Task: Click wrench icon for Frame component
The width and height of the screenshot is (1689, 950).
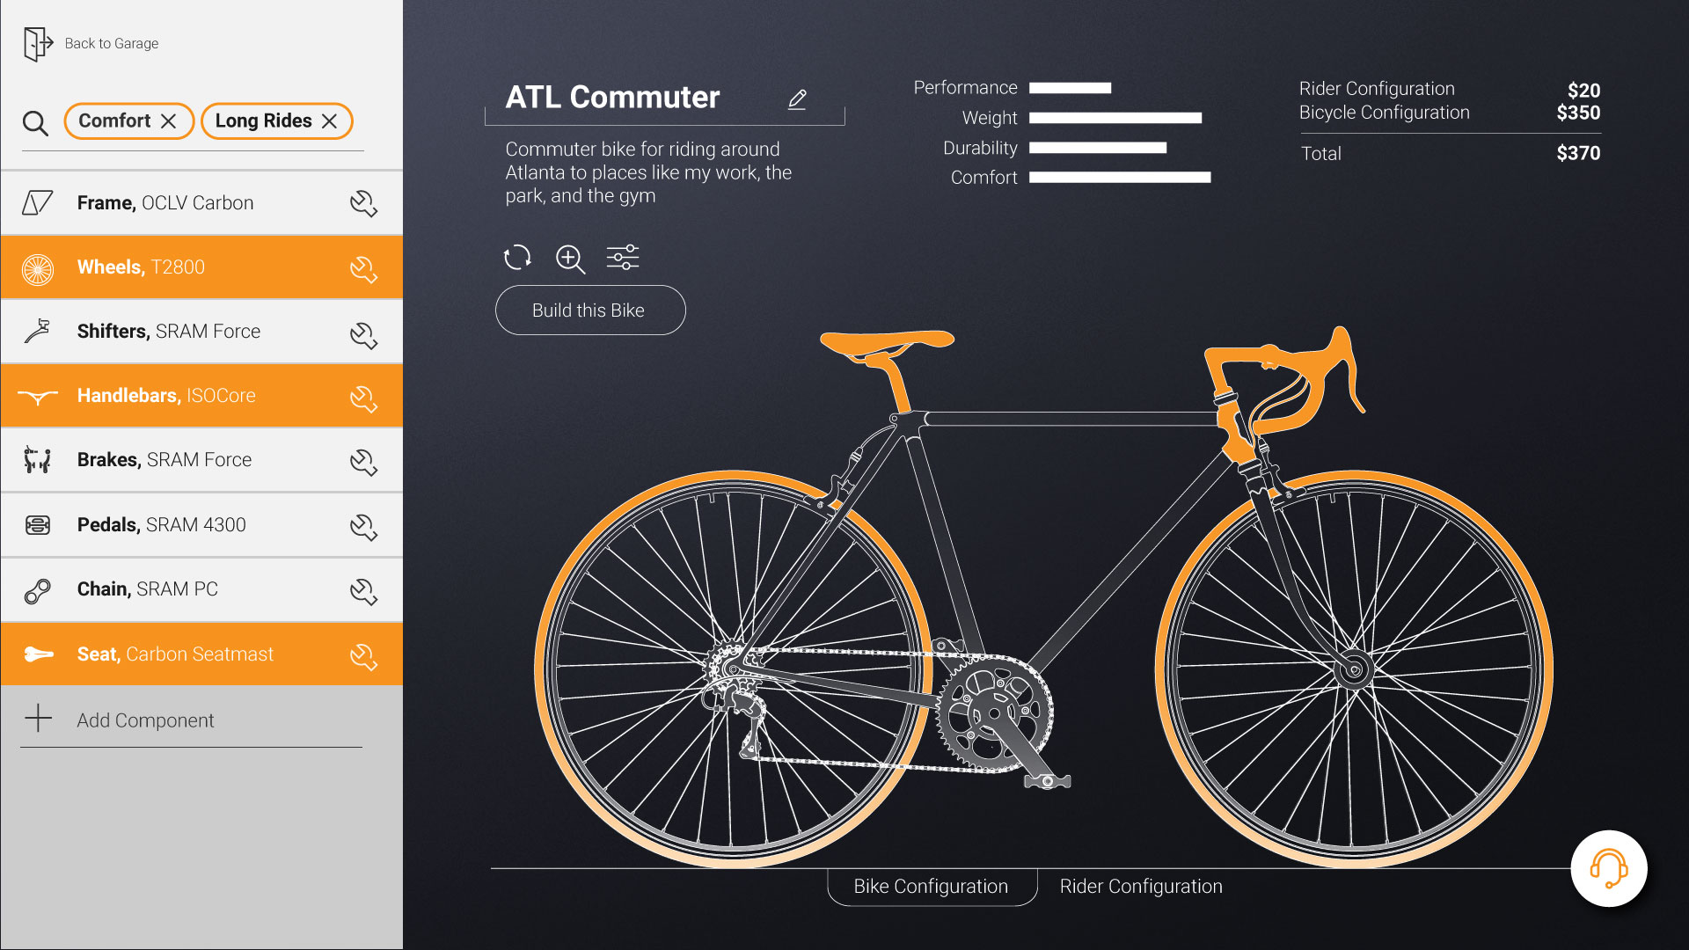Action: [x=363, y=203]
